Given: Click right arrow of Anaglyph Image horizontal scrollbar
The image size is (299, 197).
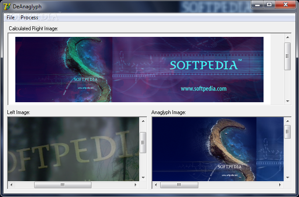Looking at the screenshot, I should coord(280,185).
